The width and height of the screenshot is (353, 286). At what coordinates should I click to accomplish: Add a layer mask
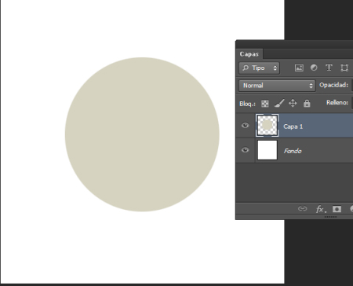click(x=337, y=209)
